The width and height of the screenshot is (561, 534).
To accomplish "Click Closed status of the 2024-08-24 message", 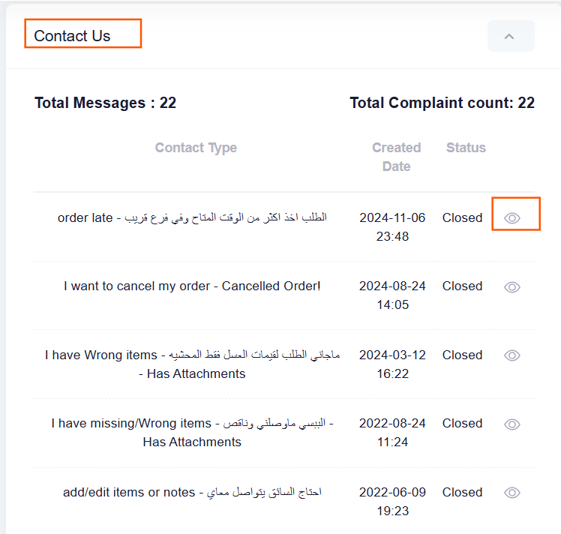I will pos(462,286).
